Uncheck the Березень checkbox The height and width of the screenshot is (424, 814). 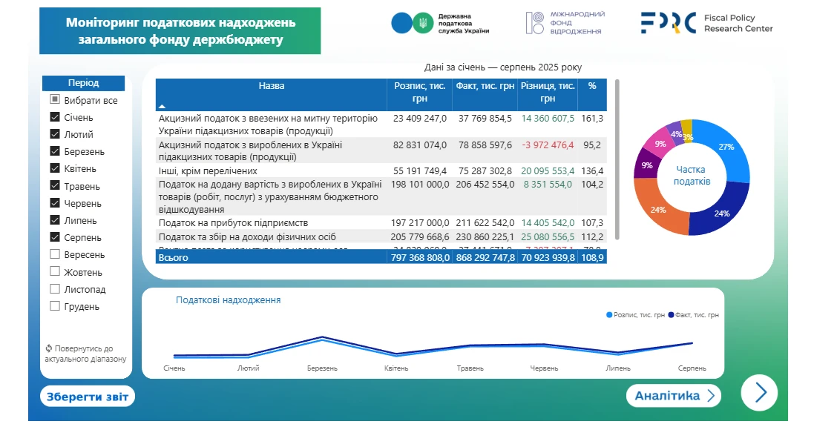pos(54,150)
